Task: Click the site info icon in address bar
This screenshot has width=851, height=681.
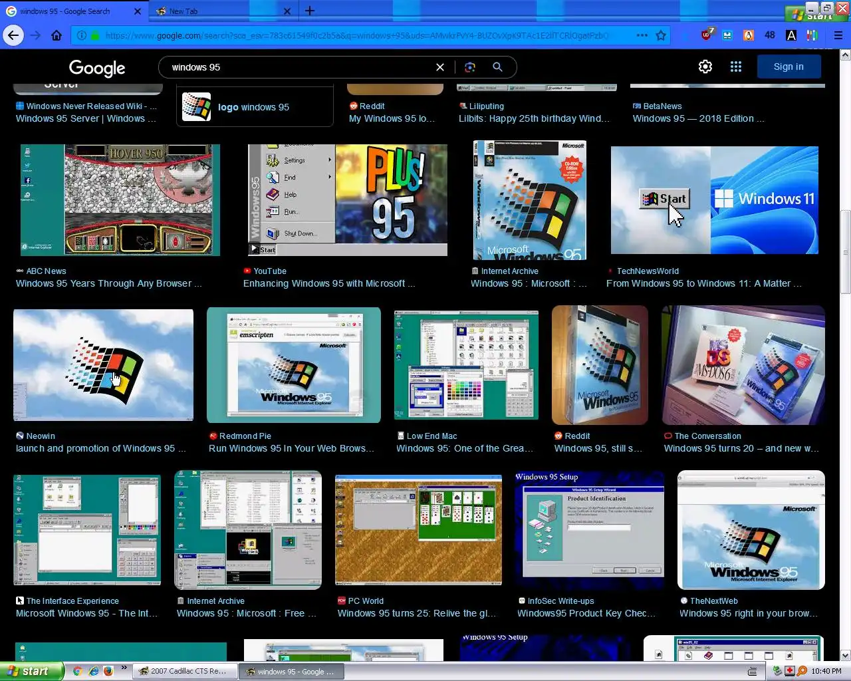Action: tap(81, 35)
